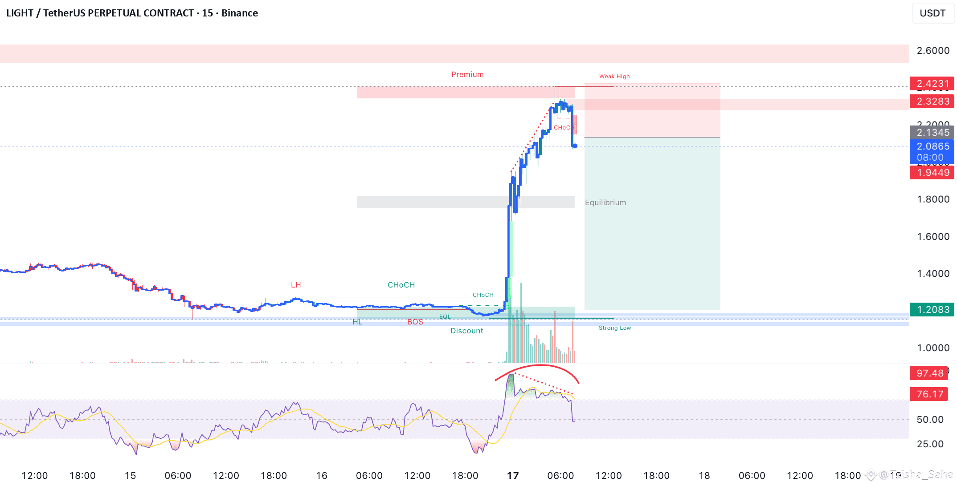The width and height of the screenshot is (957, 486).
Task: Click the Premium zone label
Action: [x=467, y=75]
